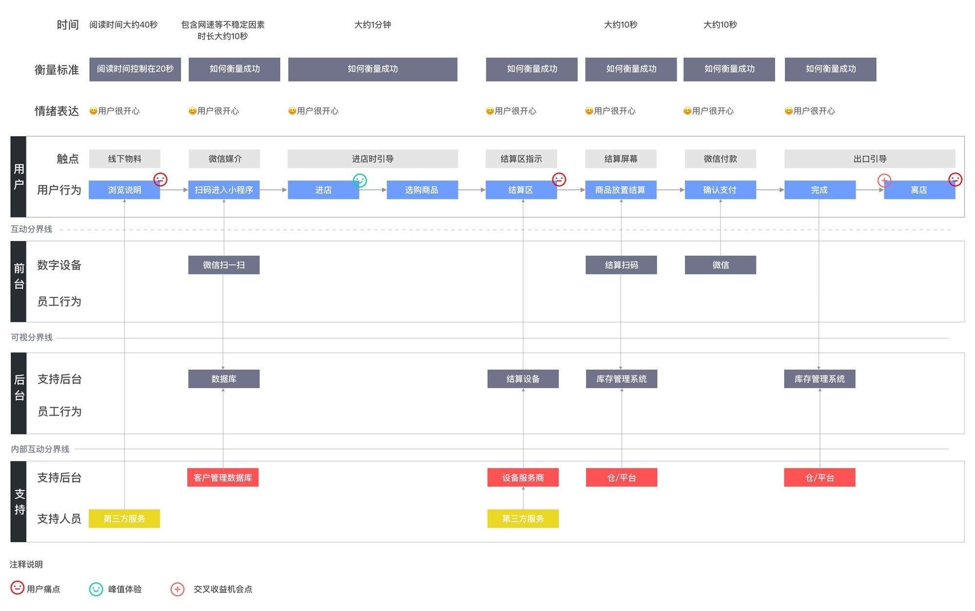This screenshot has height=611, width=975.
Task: Select the 结算屏幕 touchpoint box
Action: [x=621, y=158]
